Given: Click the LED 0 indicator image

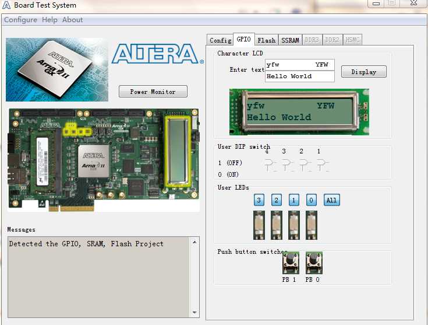Looking at the screenshot, I should pyautogui.click(x=311, y=225).
